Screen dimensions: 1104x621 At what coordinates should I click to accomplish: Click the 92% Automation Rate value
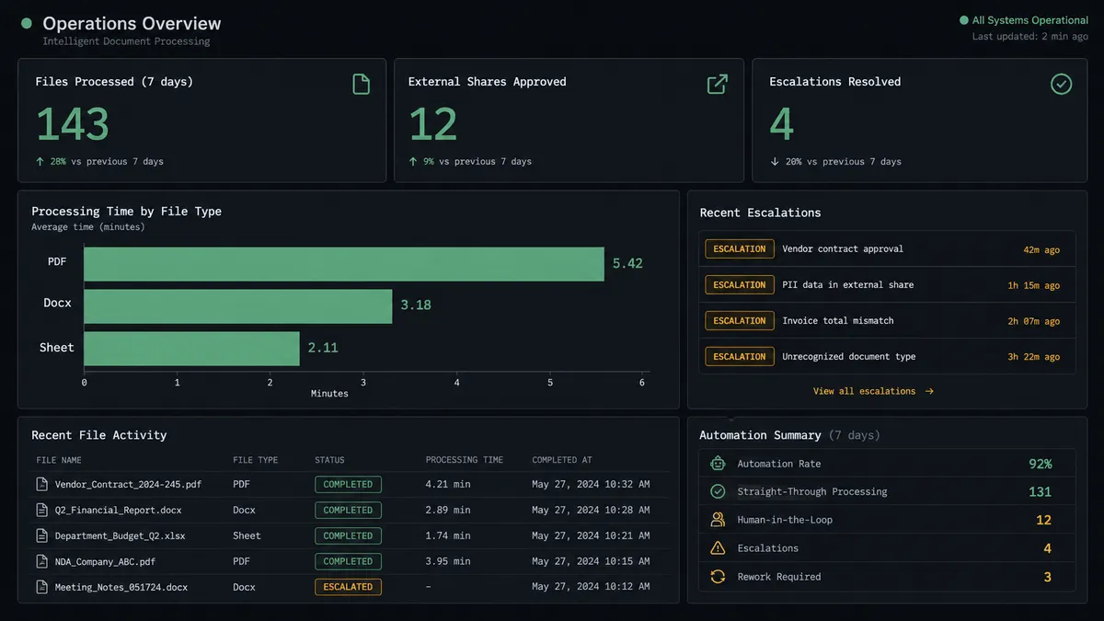click(x=1040, y=464)
